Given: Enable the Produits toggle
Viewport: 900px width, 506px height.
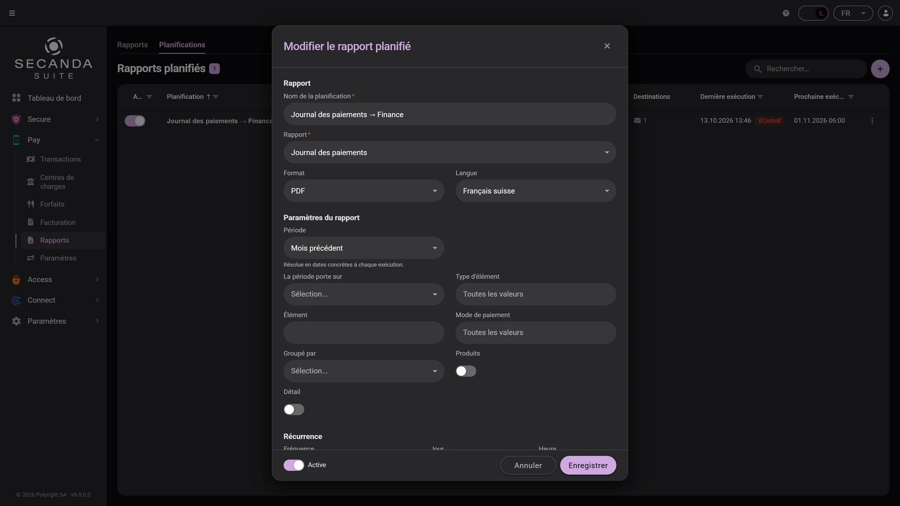Looking at the screenshot, I should (x=466, y=371).
